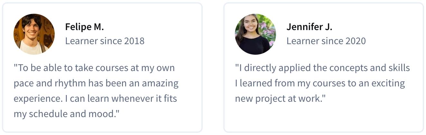Select the name Felipe M.

click(84, 27)
